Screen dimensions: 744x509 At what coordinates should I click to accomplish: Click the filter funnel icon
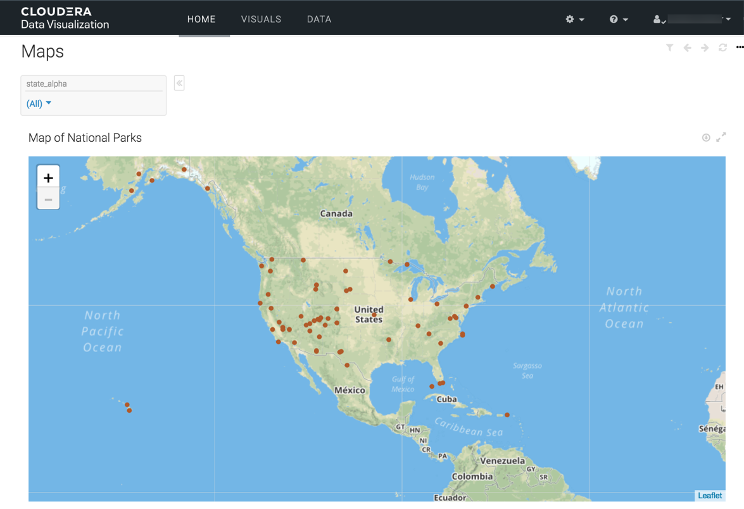[x=669, y=47]
